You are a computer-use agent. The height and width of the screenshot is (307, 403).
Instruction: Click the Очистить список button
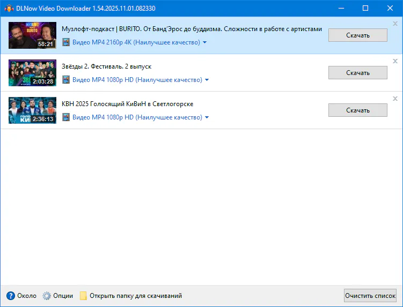pyautogui.click(x=370, y=296)
